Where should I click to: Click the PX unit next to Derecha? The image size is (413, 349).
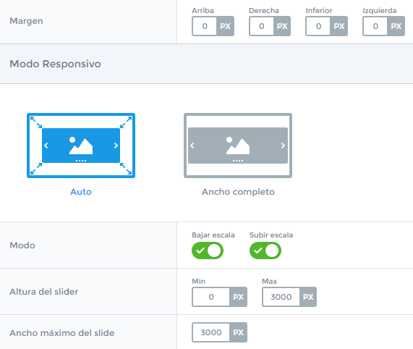tap(282, 26)
